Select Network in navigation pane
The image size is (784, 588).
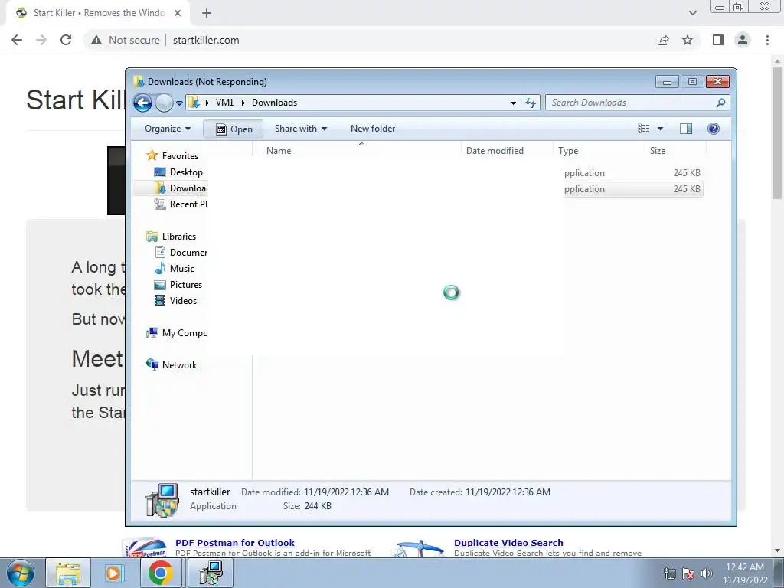[171, 365]
